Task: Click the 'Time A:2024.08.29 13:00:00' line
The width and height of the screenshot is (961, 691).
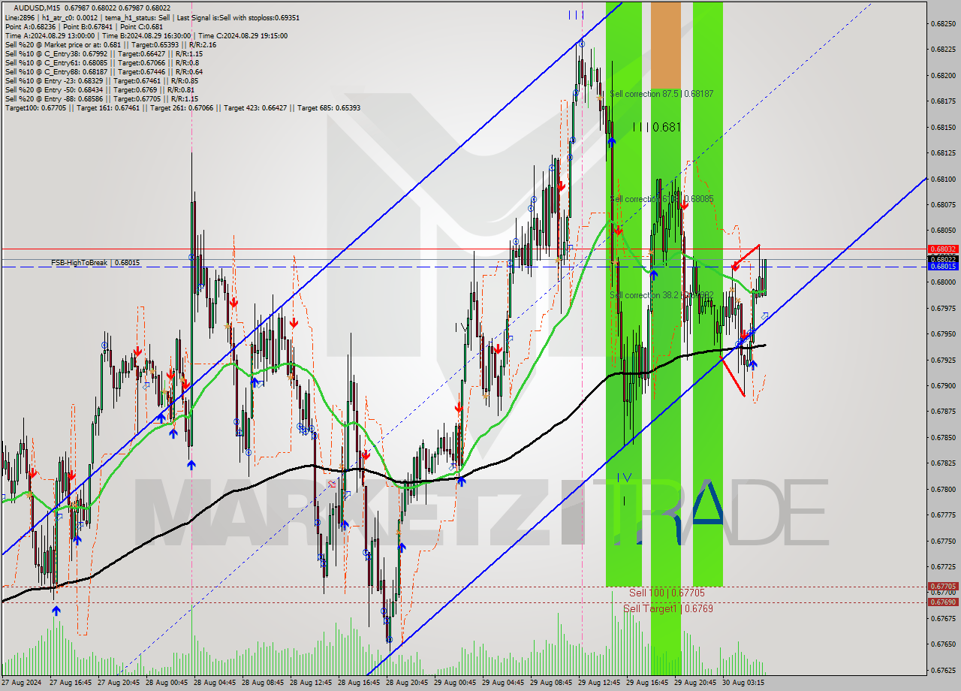Action: point(146,35)
